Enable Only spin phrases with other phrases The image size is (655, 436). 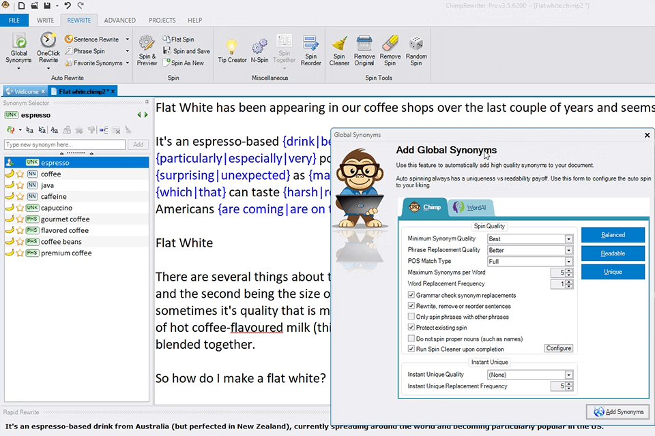point(411,317)
